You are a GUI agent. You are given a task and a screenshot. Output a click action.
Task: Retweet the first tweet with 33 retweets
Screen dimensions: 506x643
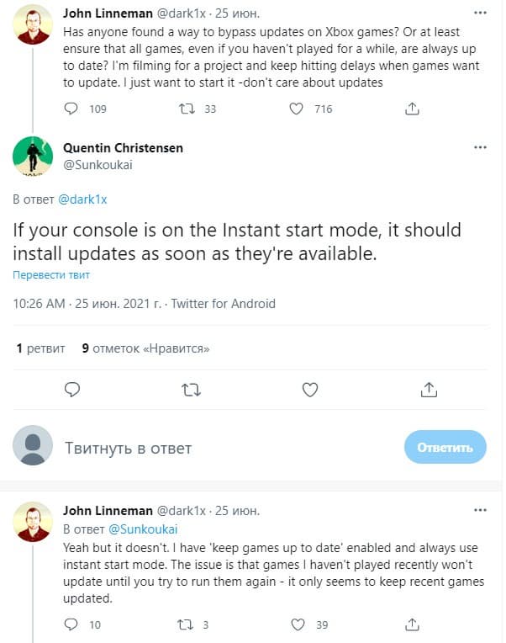[x=188, y=109]
